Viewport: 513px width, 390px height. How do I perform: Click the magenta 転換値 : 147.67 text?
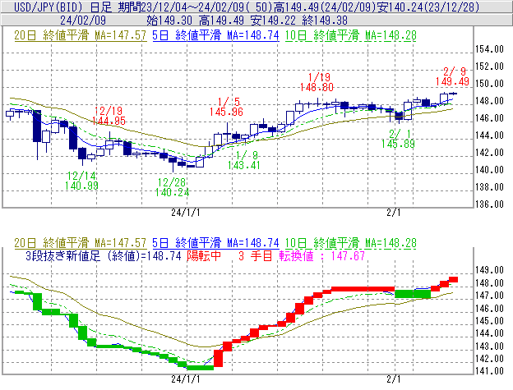pyautogui.click(x=322, y=255)
